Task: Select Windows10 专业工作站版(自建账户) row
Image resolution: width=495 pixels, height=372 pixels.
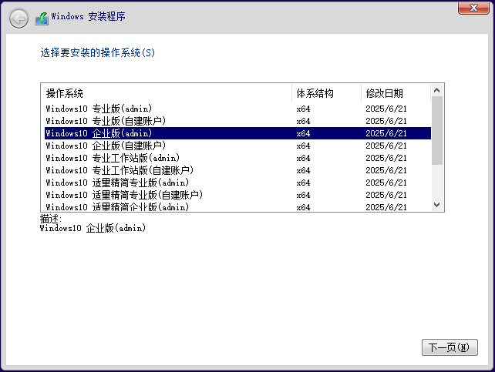Action: click(x=237, y=170)
